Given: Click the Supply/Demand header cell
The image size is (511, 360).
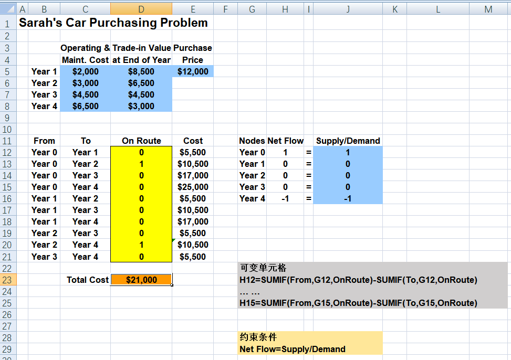Looking at the screenshot, I should [x=348, y=141].
